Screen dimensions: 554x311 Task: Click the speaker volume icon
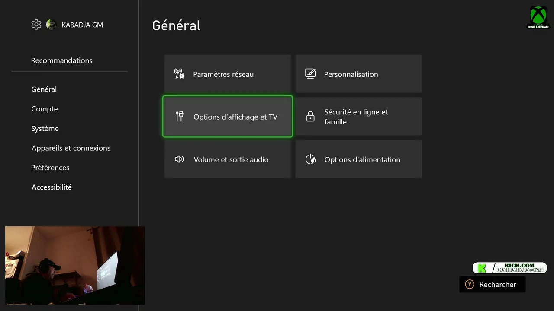pos(179,159)
